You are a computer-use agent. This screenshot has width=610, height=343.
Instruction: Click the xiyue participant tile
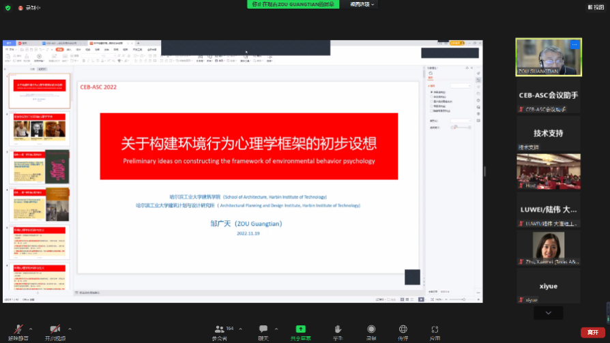(548, 286)
